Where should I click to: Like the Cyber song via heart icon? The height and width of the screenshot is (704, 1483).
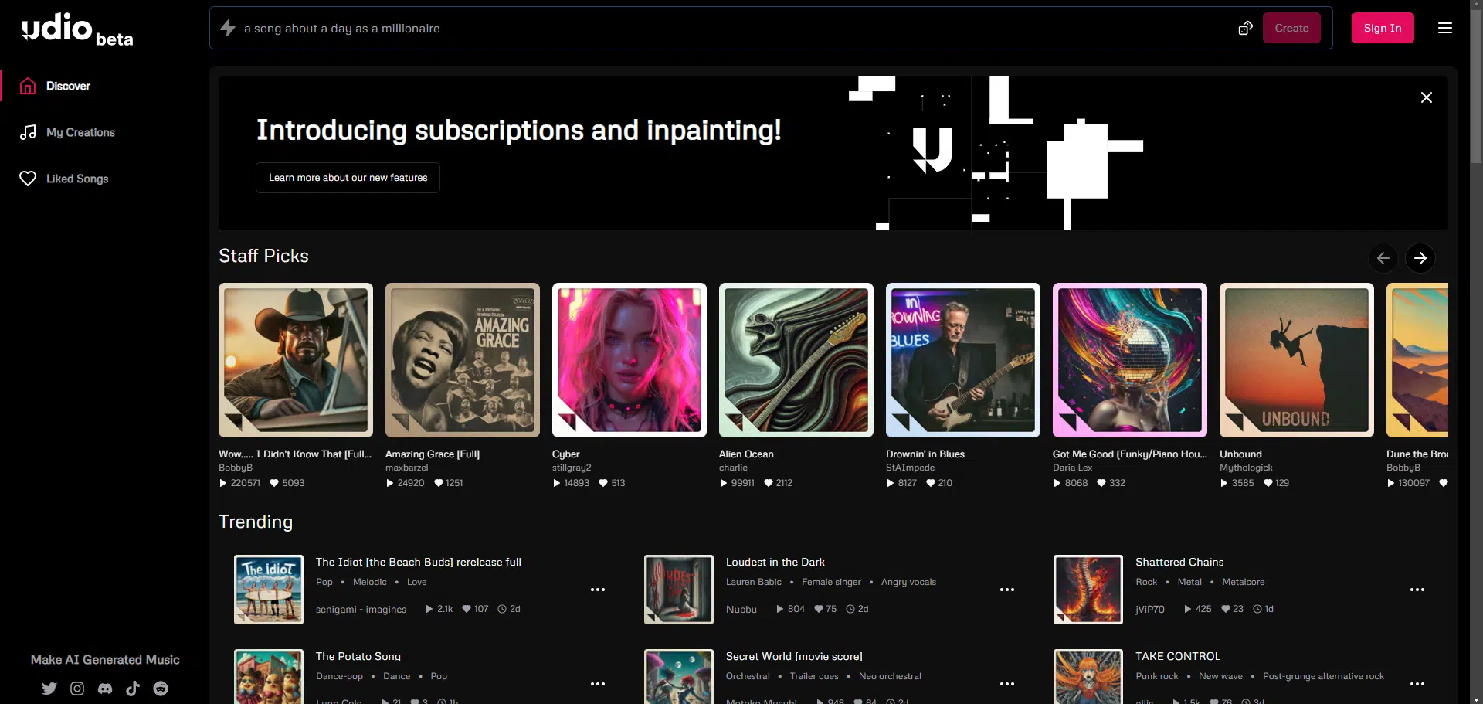coord(603,483)
